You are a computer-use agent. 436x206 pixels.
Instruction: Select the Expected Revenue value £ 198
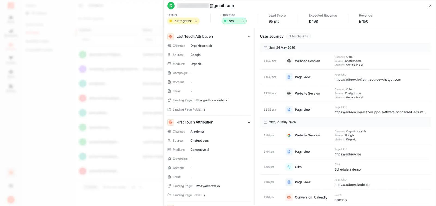click(x=313, y=22)
